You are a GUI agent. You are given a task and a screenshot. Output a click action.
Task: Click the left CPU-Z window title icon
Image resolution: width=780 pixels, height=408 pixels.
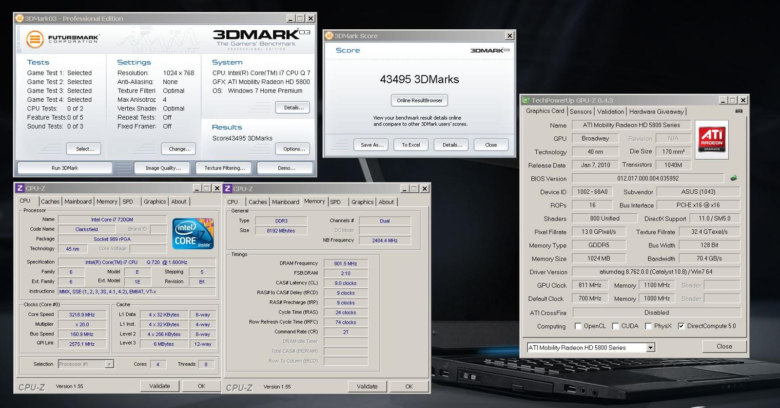tap(20, 188)
